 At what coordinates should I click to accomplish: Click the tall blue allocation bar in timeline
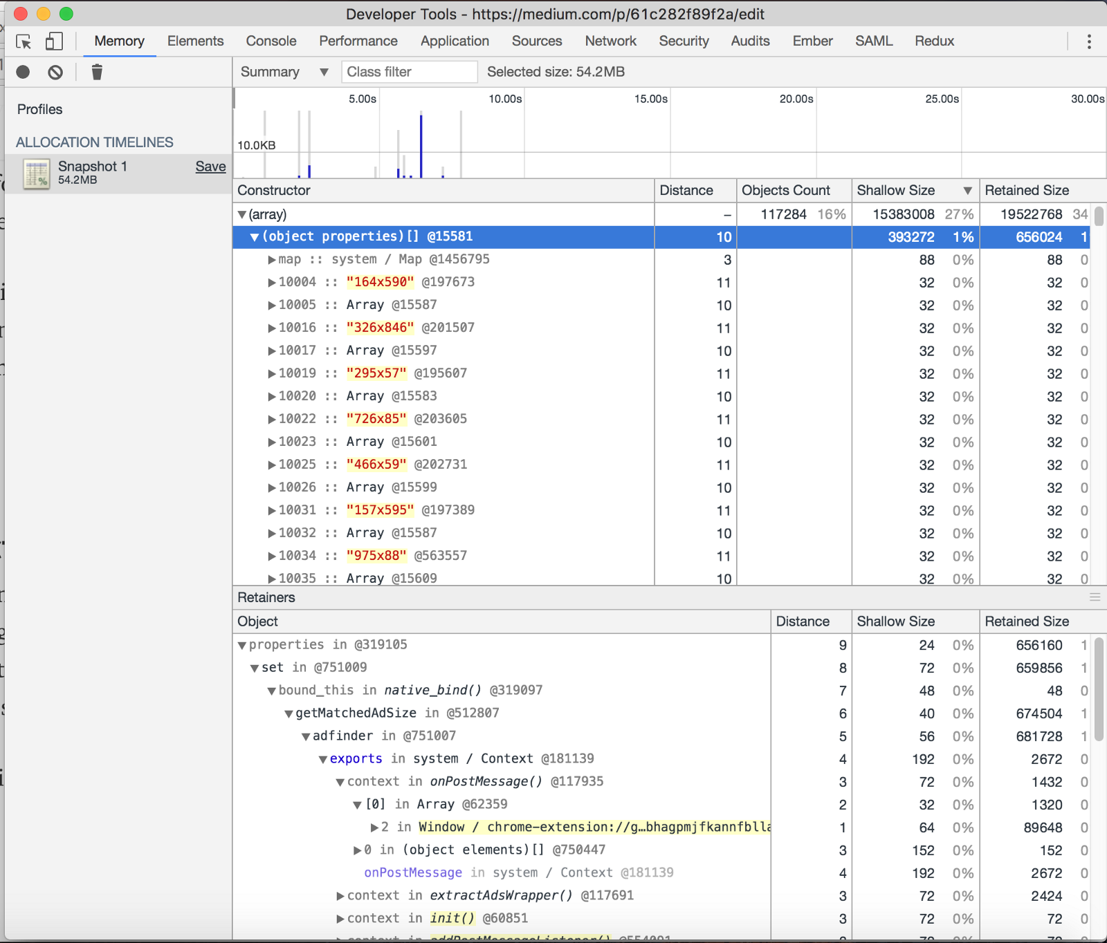[x=421, y=145]
